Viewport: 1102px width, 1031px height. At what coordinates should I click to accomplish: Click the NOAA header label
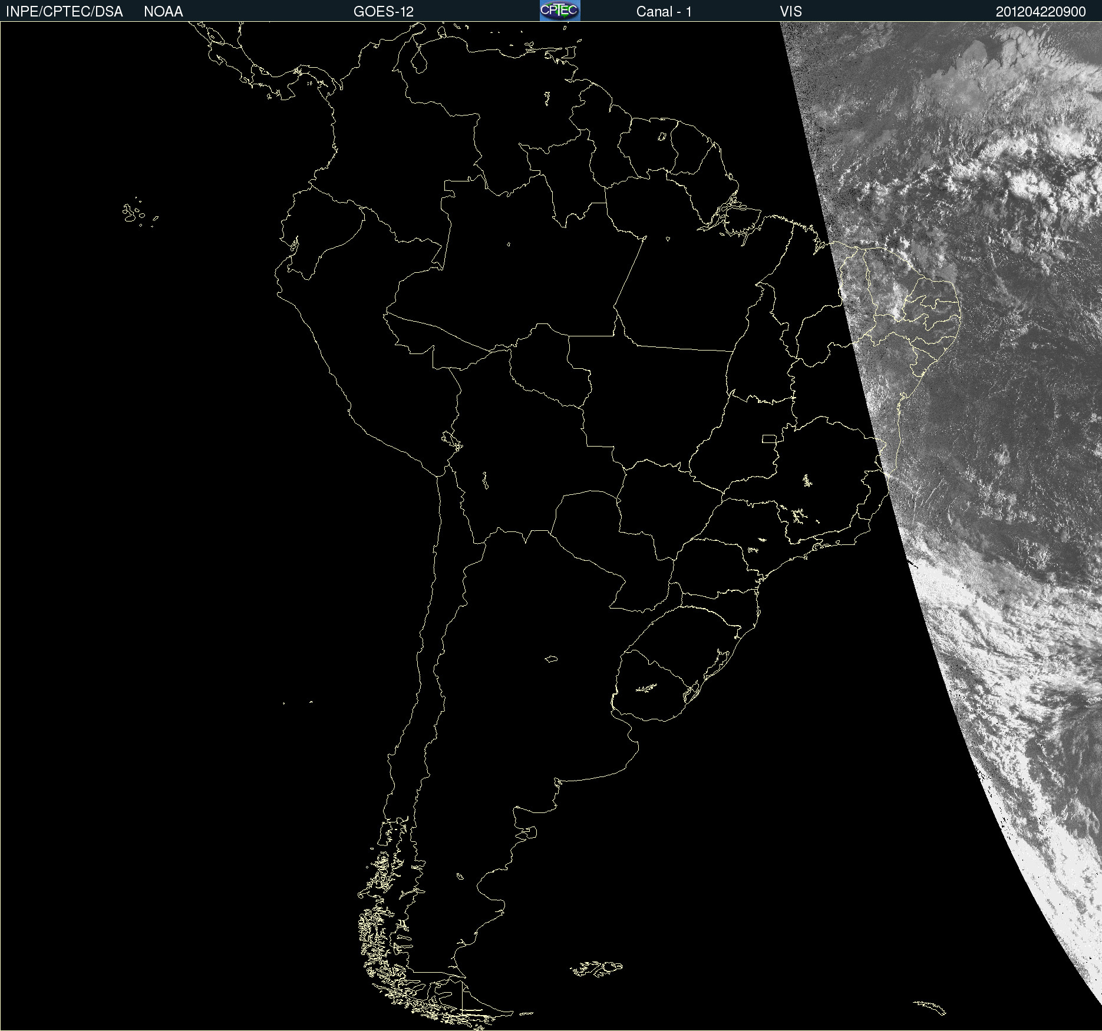tap(163, 12)
